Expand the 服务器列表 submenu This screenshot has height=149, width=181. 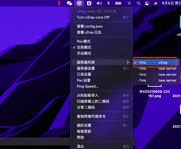102,62
